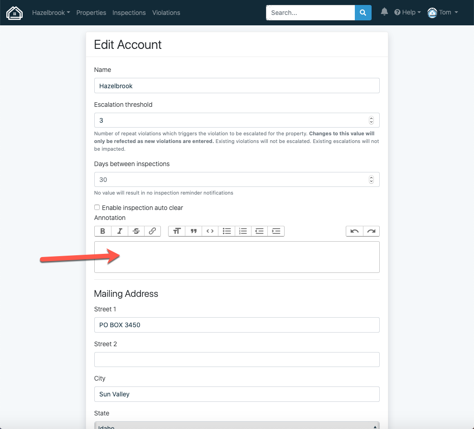Image resolution: width=474 pixels, height=429 pixels.
Task: Create a bulleted list
Action: (227, 231)
